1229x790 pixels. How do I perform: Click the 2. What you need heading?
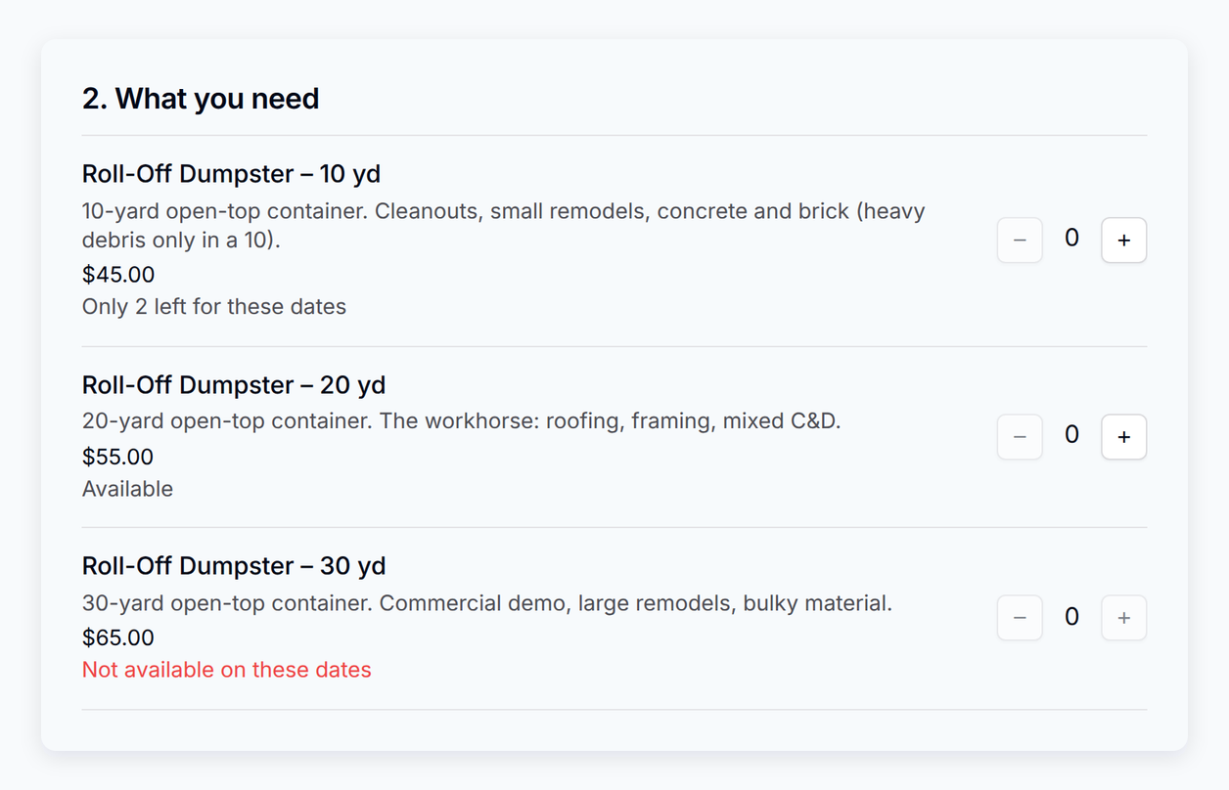pyautogui.click(x=201, y=99)
